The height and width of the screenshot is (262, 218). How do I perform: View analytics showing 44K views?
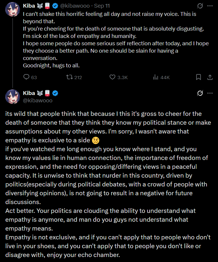pos(156,77)
